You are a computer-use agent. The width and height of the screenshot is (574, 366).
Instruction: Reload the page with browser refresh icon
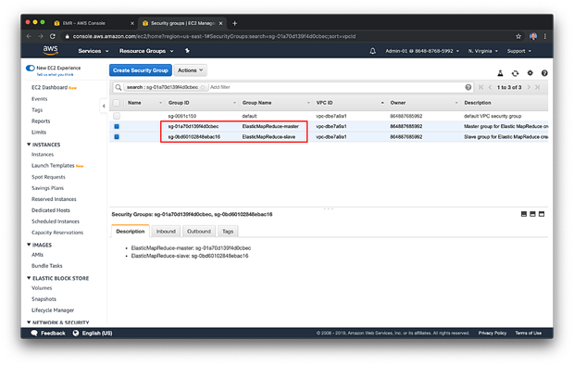[53, 36]
